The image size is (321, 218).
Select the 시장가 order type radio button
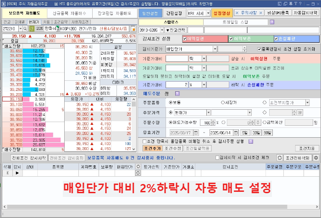click(x=223, y=102)
